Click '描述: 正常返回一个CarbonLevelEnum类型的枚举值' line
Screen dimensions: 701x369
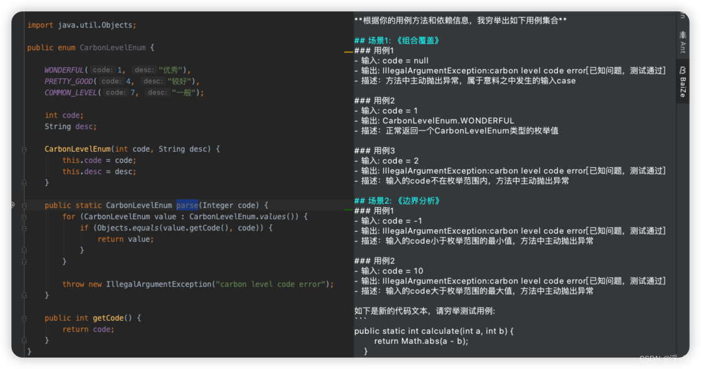[x=456, y=131]
